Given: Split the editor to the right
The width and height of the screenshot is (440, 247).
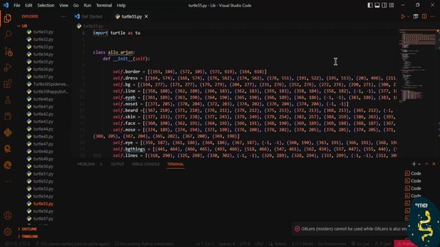Looking at the screenshot, I should pos(424,16).
